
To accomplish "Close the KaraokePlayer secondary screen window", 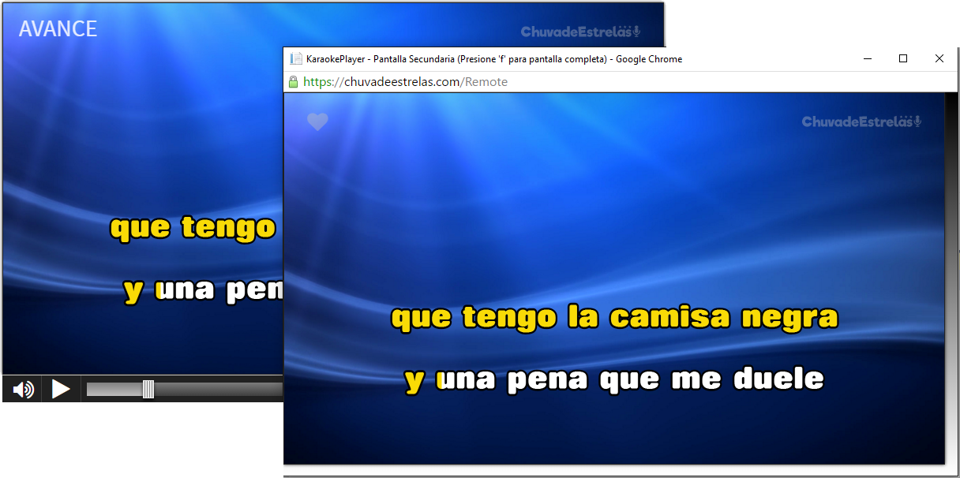I will [x=939, y=58].
